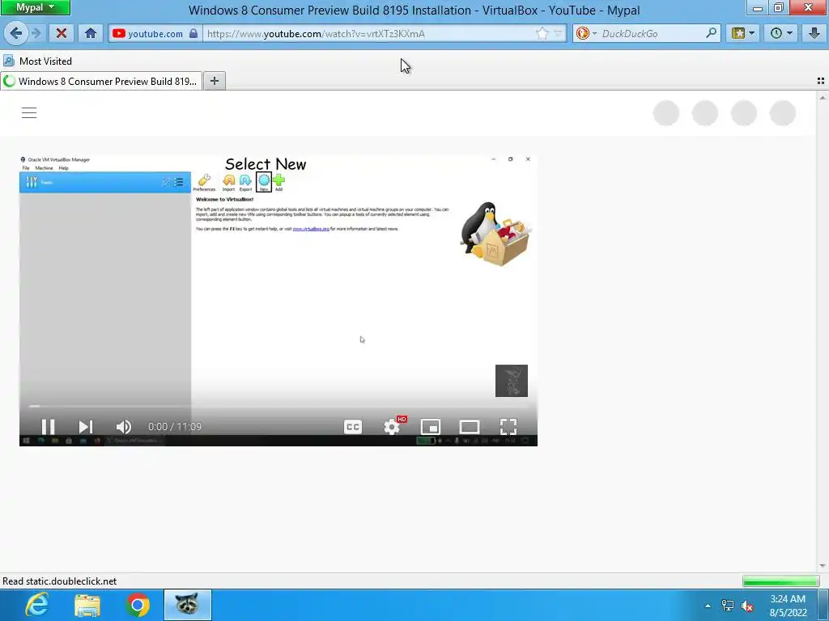
Task: Show hidden system tray icons
Action: click(708, 606)
